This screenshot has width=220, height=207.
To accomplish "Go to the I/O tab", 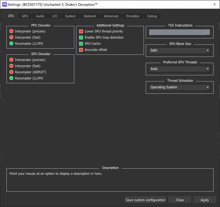I will (55, 16).
